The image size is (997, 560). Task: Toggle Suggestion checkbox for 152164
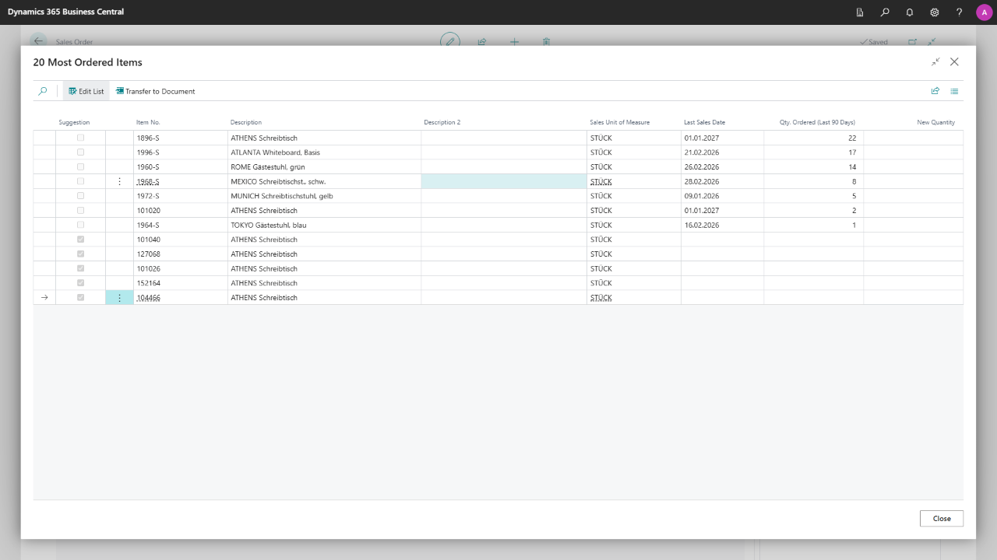pyautogui.click(x=80, y=283)
